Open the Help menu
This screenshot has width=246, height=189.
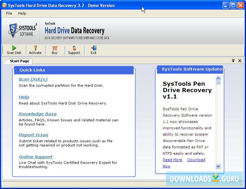point(22,13)
